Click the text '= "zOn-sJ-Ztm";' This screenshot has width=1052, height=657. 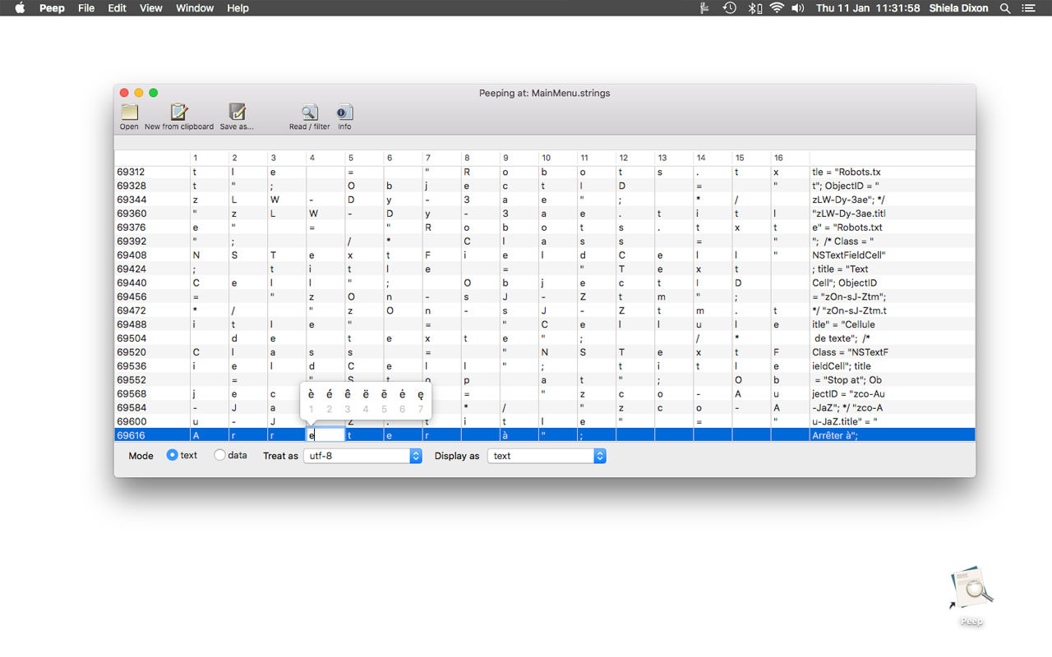850,296
